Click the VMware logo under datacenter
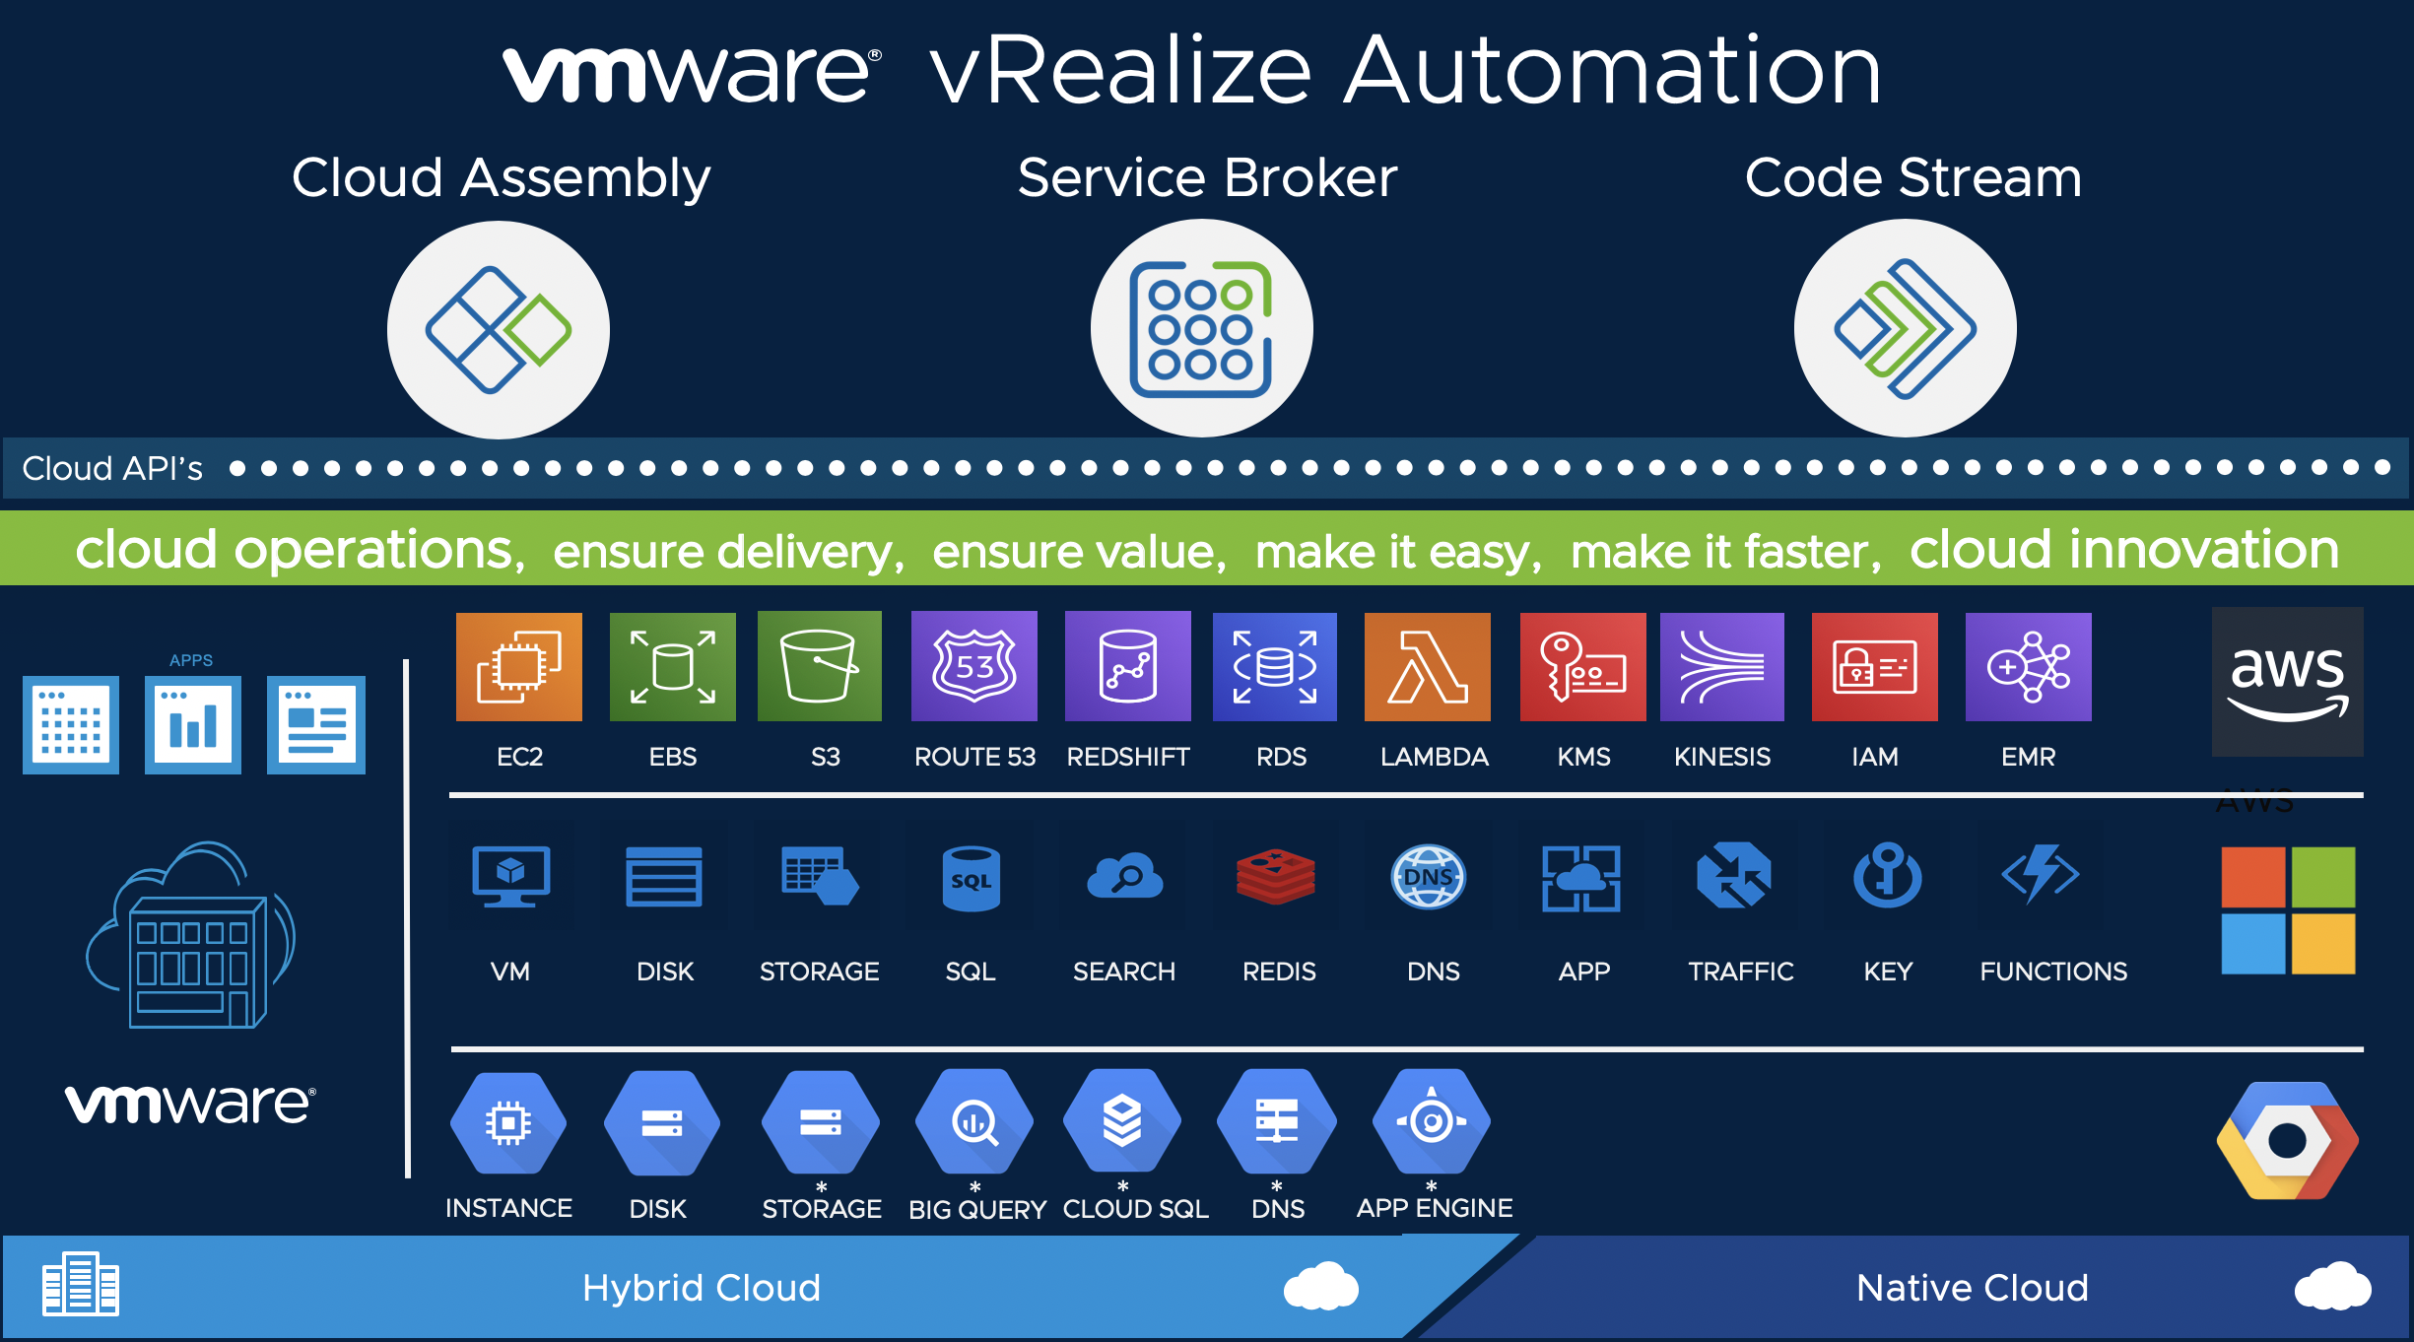This screenshot has height=1342, width=2414. pyautogui.click(x=191, y=1105)
